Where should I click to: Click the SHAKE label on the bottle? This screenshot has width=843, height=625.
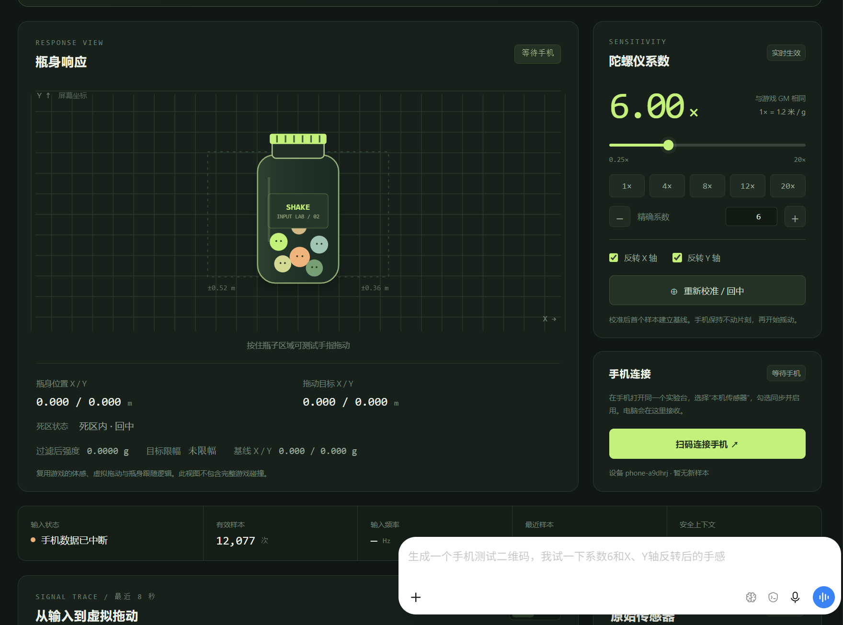coord(298,207)
